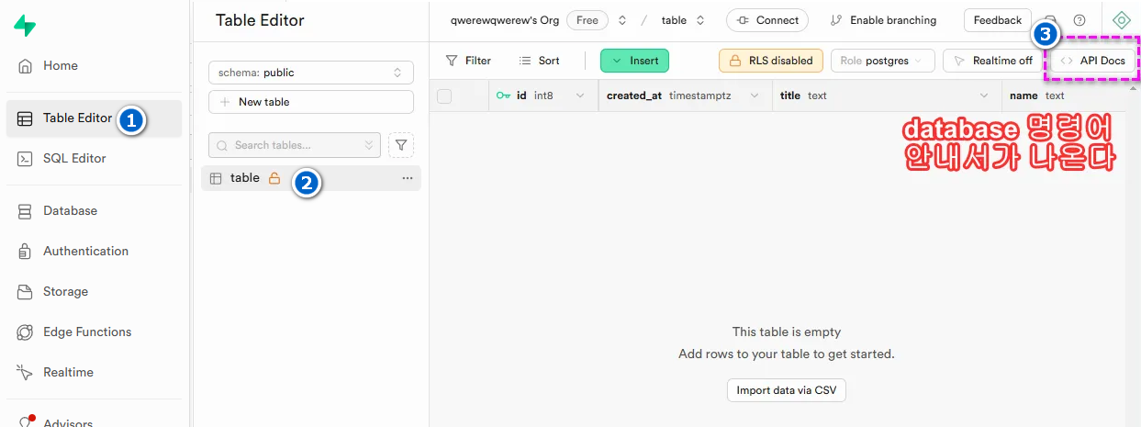Click Import data via CSV button

tap(786, 390)
